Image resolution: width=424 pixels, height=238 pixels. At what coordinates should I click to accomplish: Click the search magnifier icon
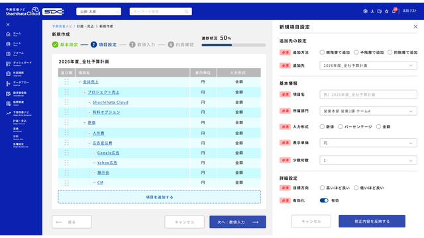coord(186,12)
